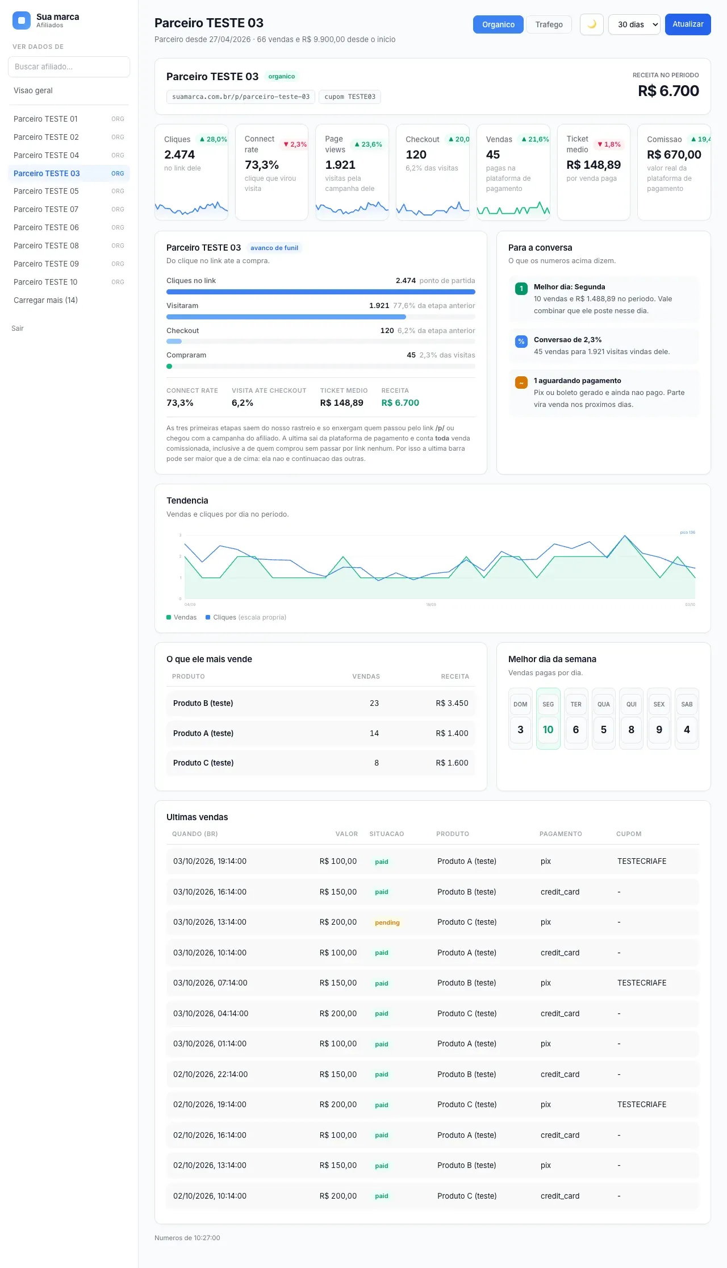This screenshot has width=727, height=1268.
Task: Click the Sair logout link
Action: click(18, 329)
